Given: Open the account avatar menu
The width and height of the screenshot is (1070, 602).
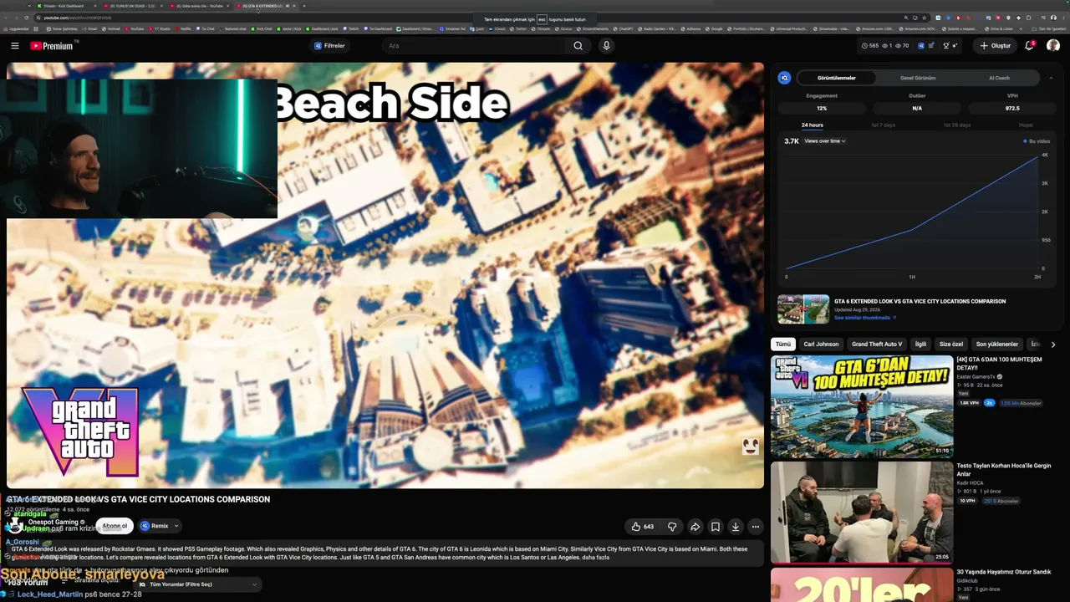Looking at the screenshot, I should [1053, 46].
